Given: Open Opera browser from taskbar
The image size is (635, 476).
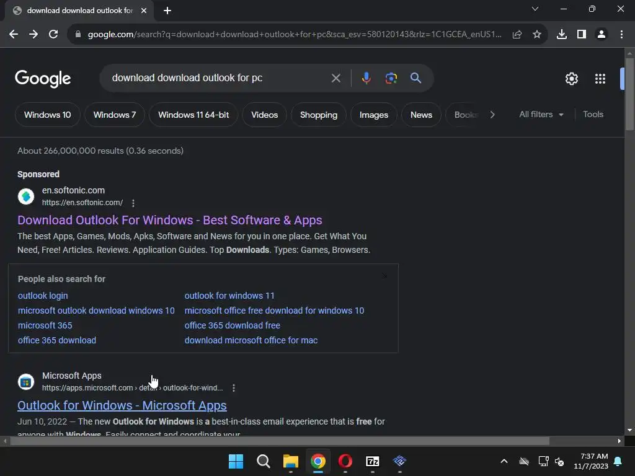Looking at the screenshot, I should 345,461.
